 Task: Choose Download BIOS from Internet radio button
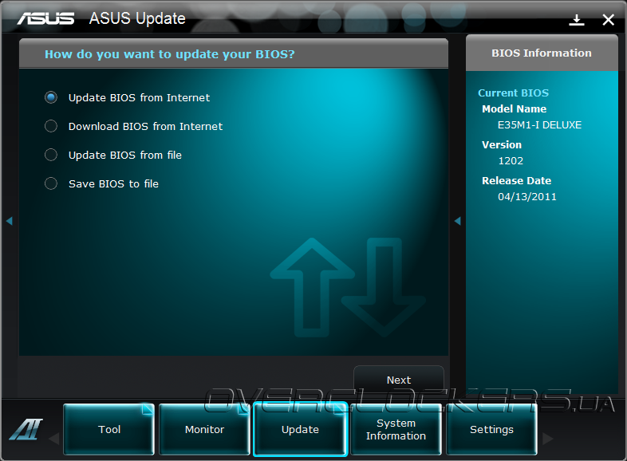tap(51, 126)
